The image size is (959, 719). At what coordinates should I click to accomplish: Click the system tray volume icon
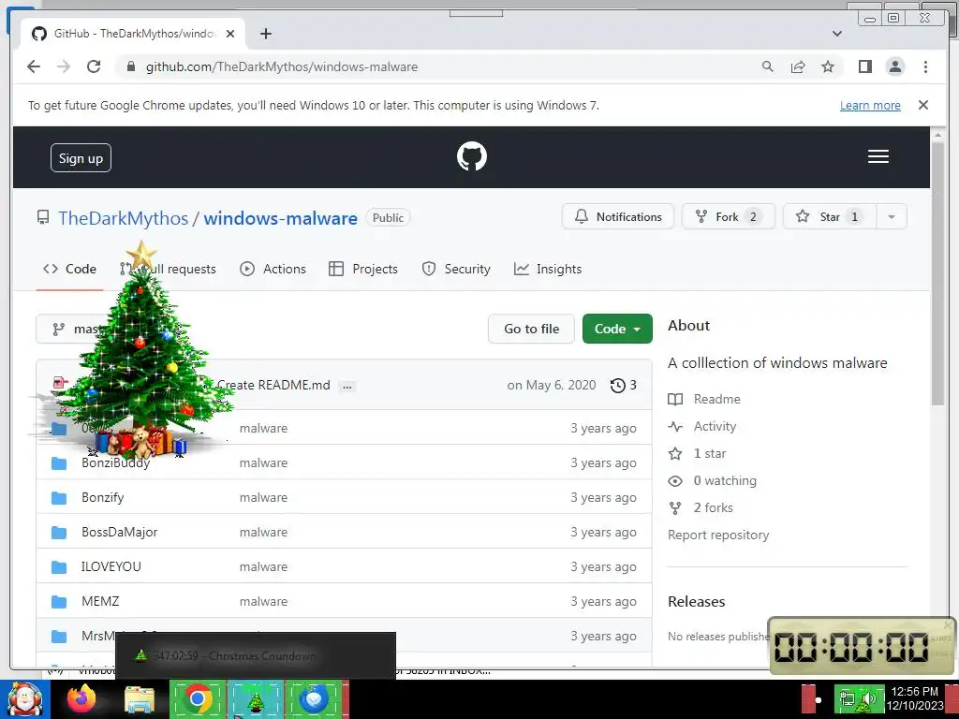point(868,700)
